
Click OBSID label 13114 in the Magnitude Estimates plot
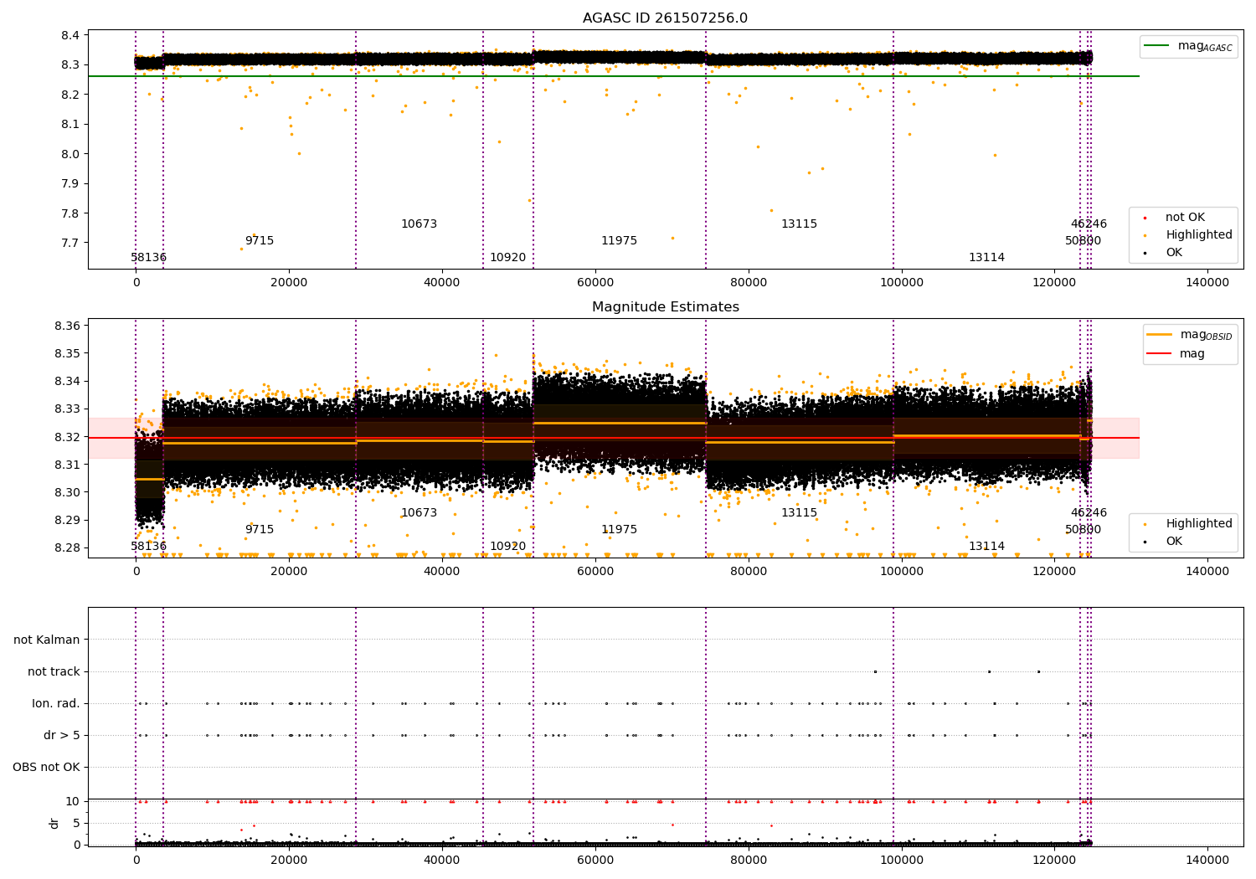click(986, 547)
